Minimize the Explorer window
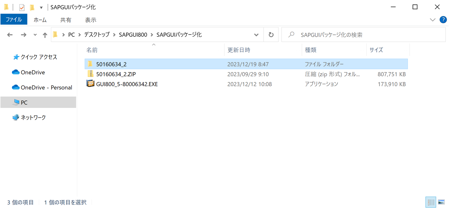The height and width of the screenshot is (208, 449). [x=393, y=7]
